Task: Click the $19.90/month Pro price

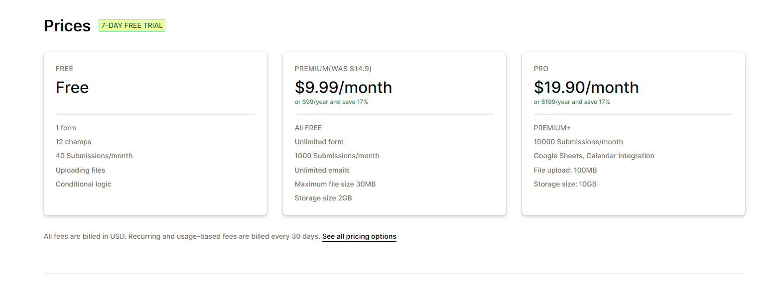Action: point(586,88)
